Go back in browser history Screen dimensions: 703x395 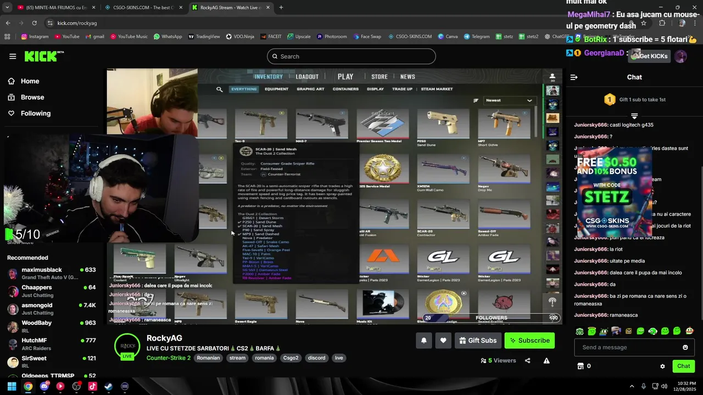[8, 23]
